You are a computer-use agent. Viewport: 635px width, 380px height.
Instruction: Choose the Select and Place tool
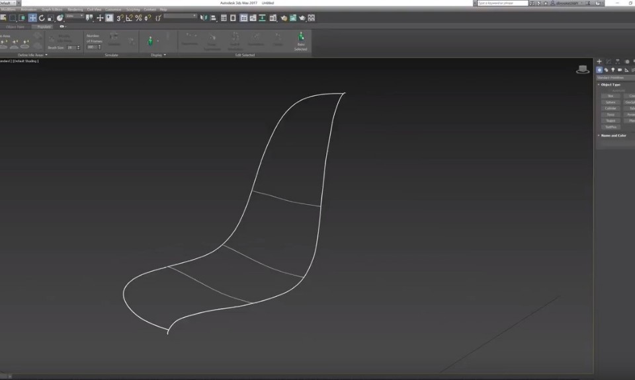(x=60, y=18)
